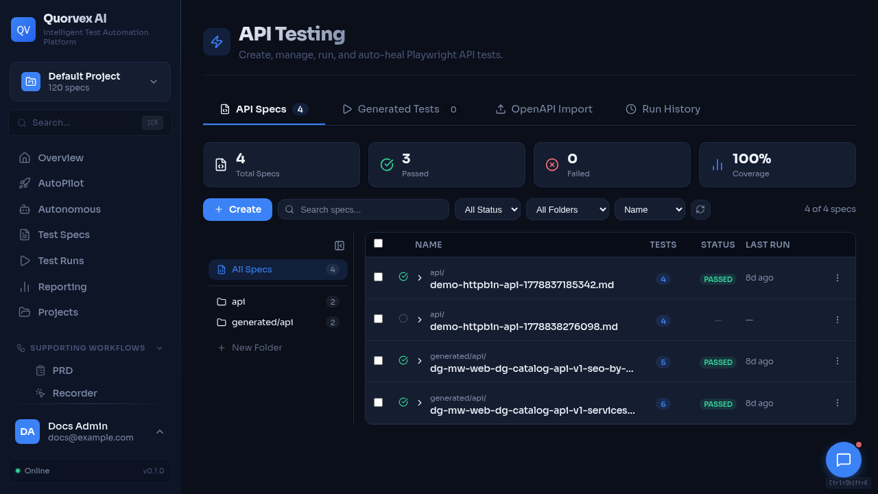Click the Online status indicator

coord(32,471)
